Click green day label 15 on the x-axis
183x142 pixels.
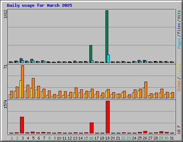(x=86, y=138)
